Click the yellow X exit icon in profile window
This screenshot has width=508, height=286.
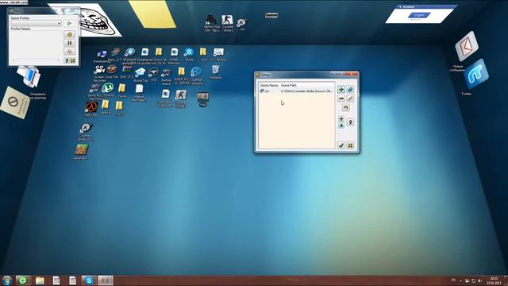click(73, 60)
